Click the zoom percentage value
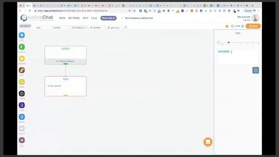Viewport: 279px width, 157px height. pos(237,26)
